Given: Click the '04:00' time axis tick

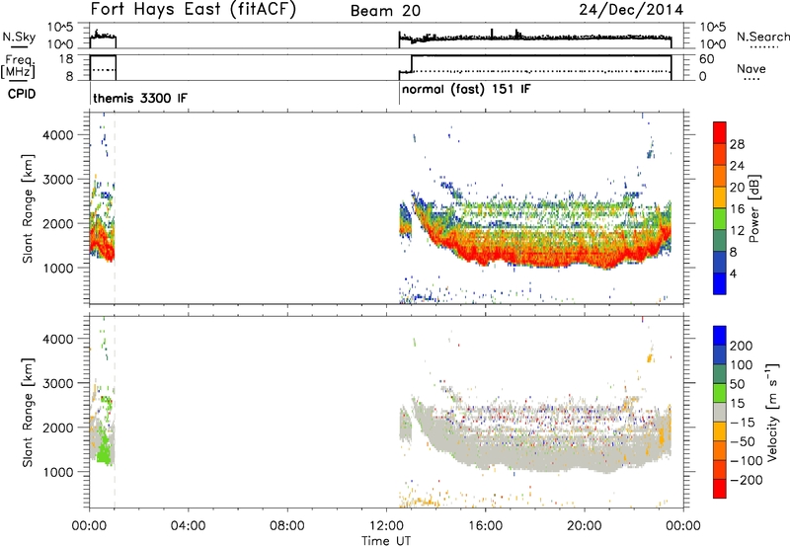Looking at the screenshot, I should [x=189, y=526].
